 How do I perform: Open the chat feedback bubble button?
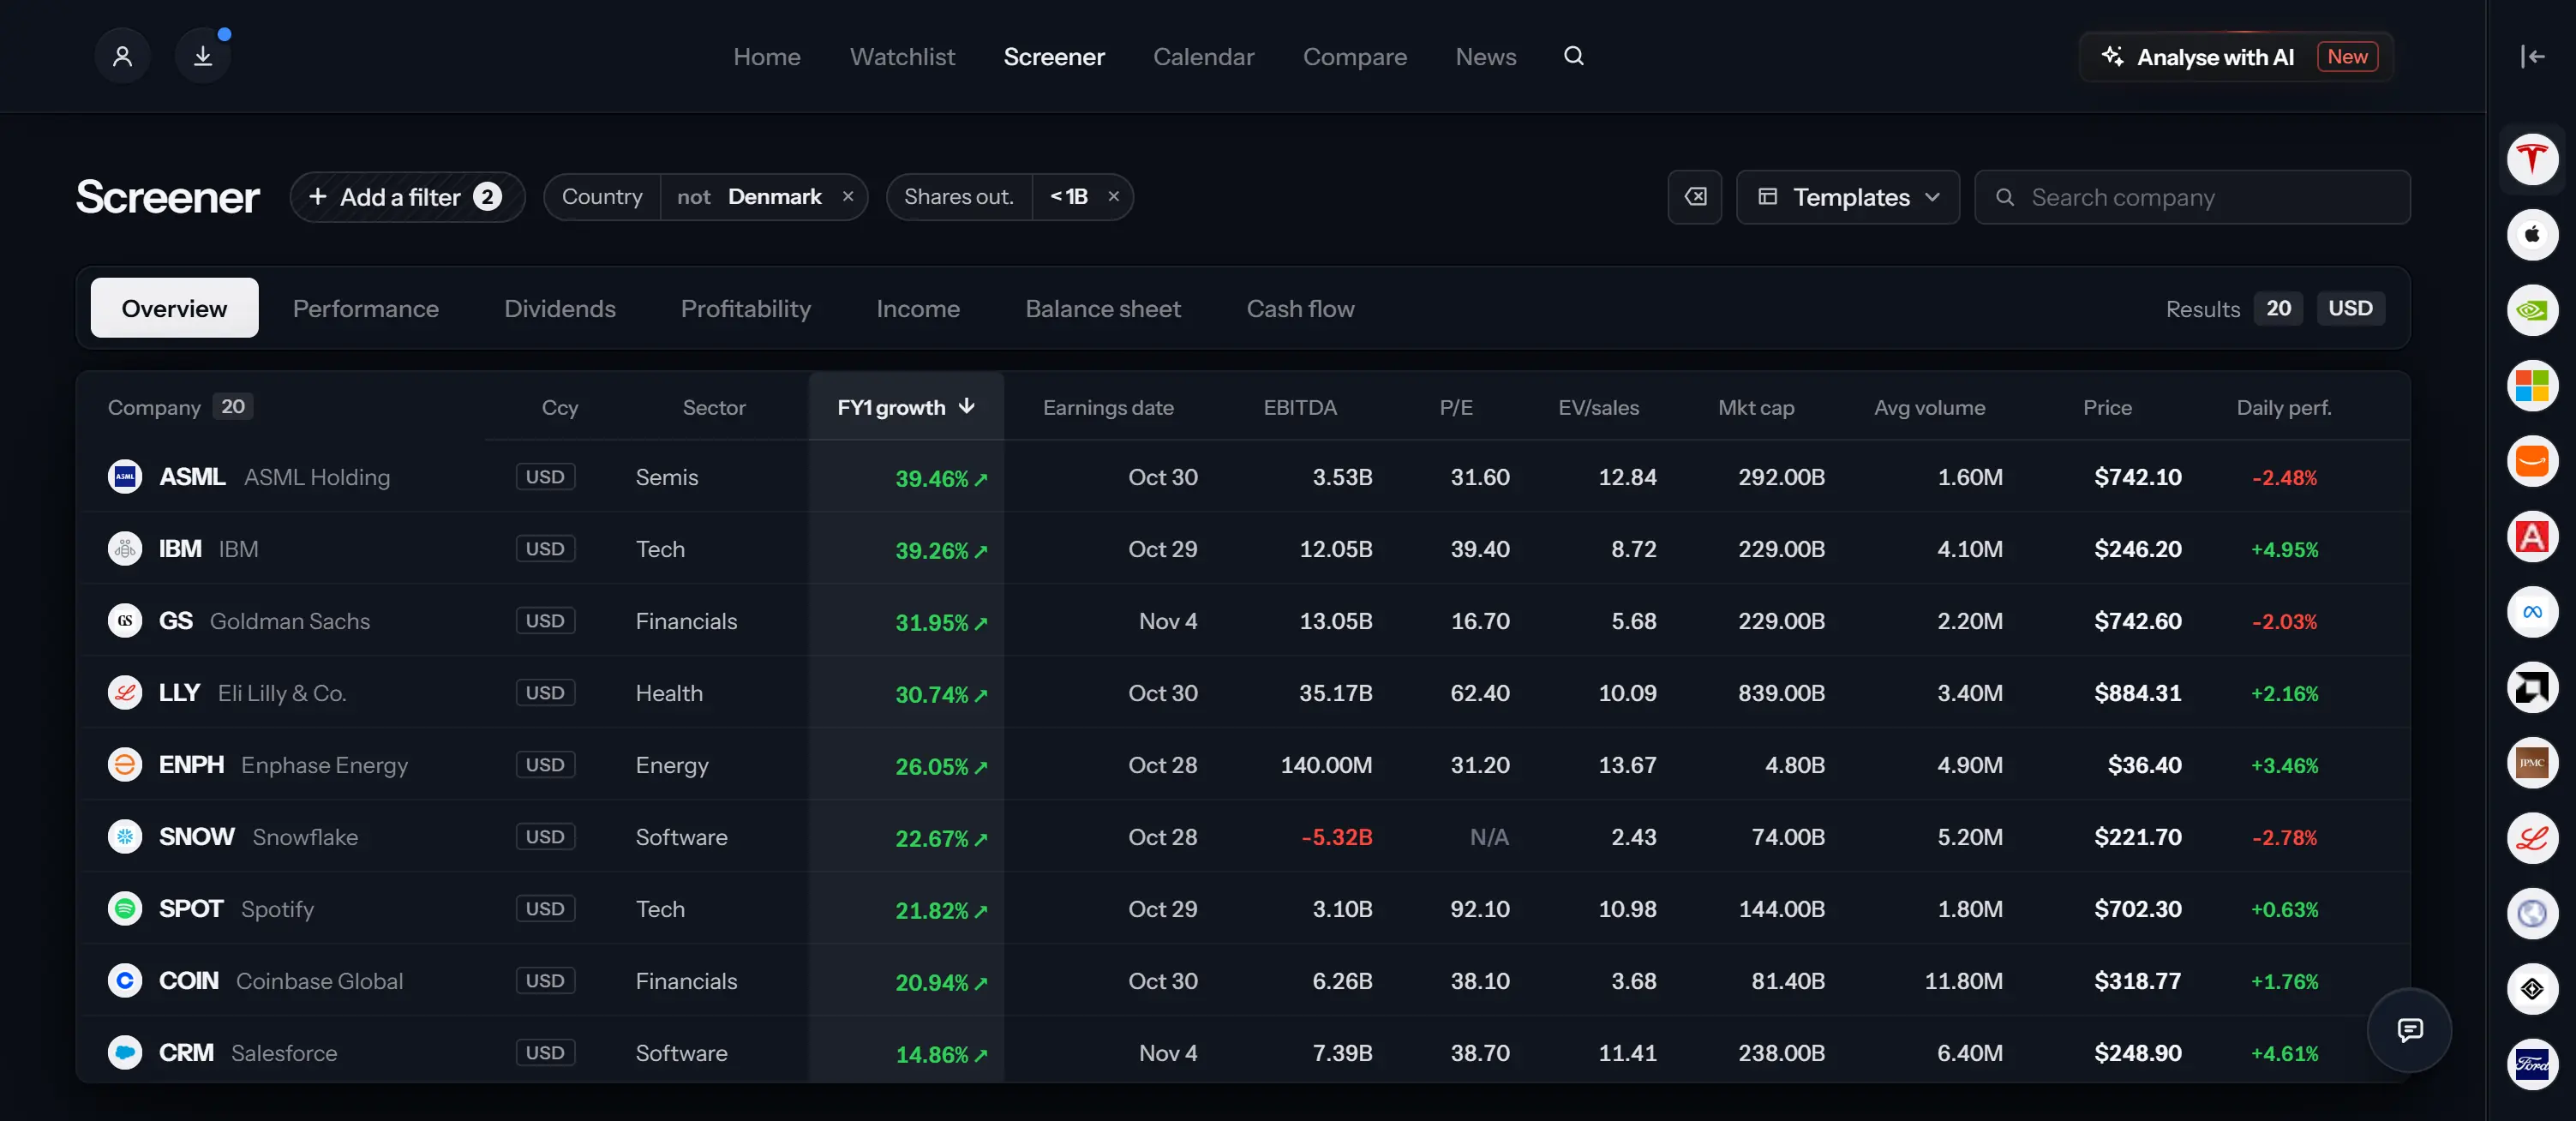pyautogui.click(x=2409, y=1029)
